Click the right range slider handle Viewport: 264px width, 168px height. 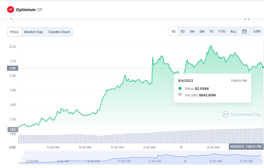(262, 157)
